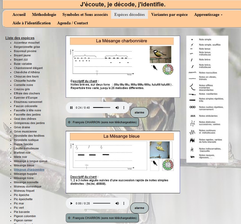Pause the Mésange charbonnière audio

71,108
